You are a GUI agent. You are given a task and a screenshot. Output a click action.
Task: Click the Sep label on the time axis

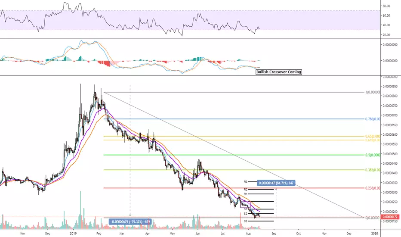[274, 234]
